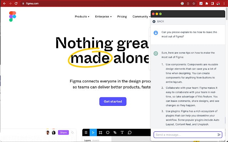Close the chat panel with the red dot
This screenshot has width=228, height=142.
click(x=153, y=14)
